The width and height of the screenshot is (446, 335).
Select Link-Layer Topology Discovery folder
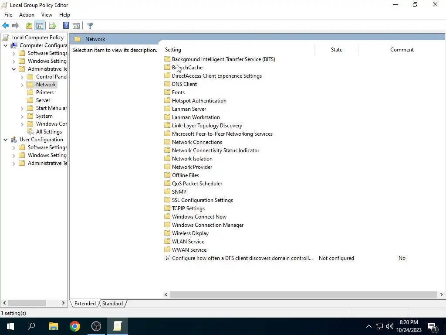207,125
